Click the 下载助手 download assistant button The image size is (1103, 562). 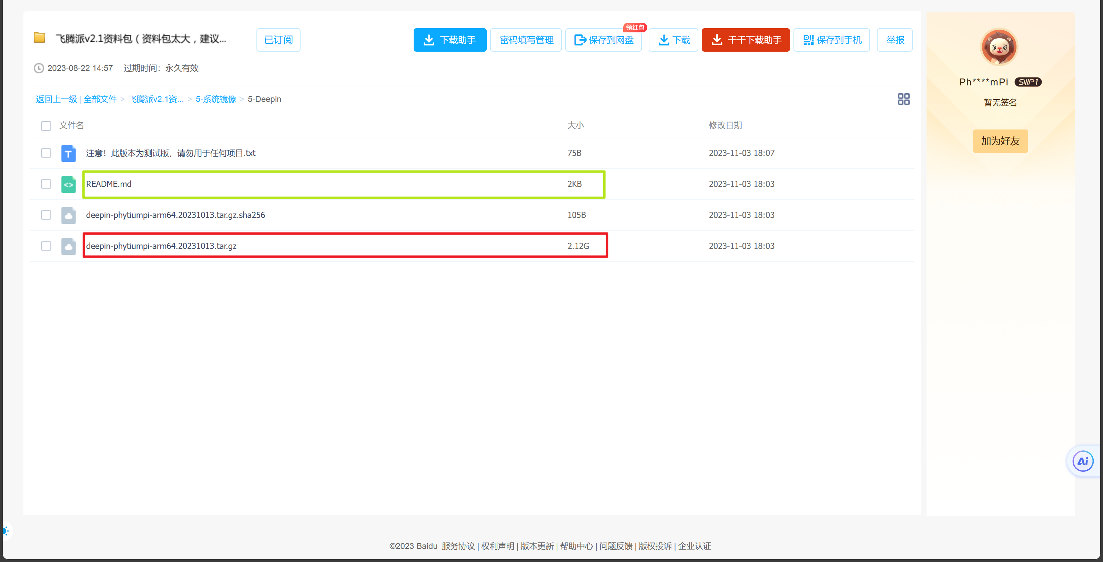click(449, 40)
